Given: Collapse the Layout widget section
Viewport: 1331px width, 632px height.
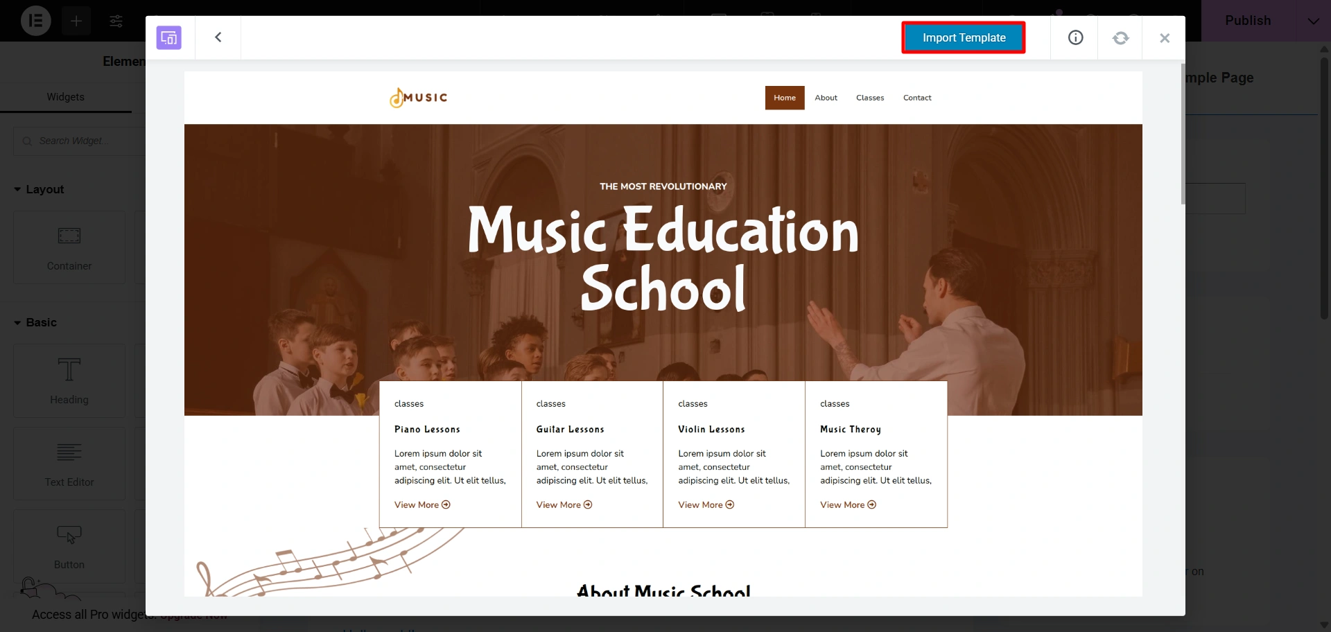Looking at the screenshot, I should (39, 189).
